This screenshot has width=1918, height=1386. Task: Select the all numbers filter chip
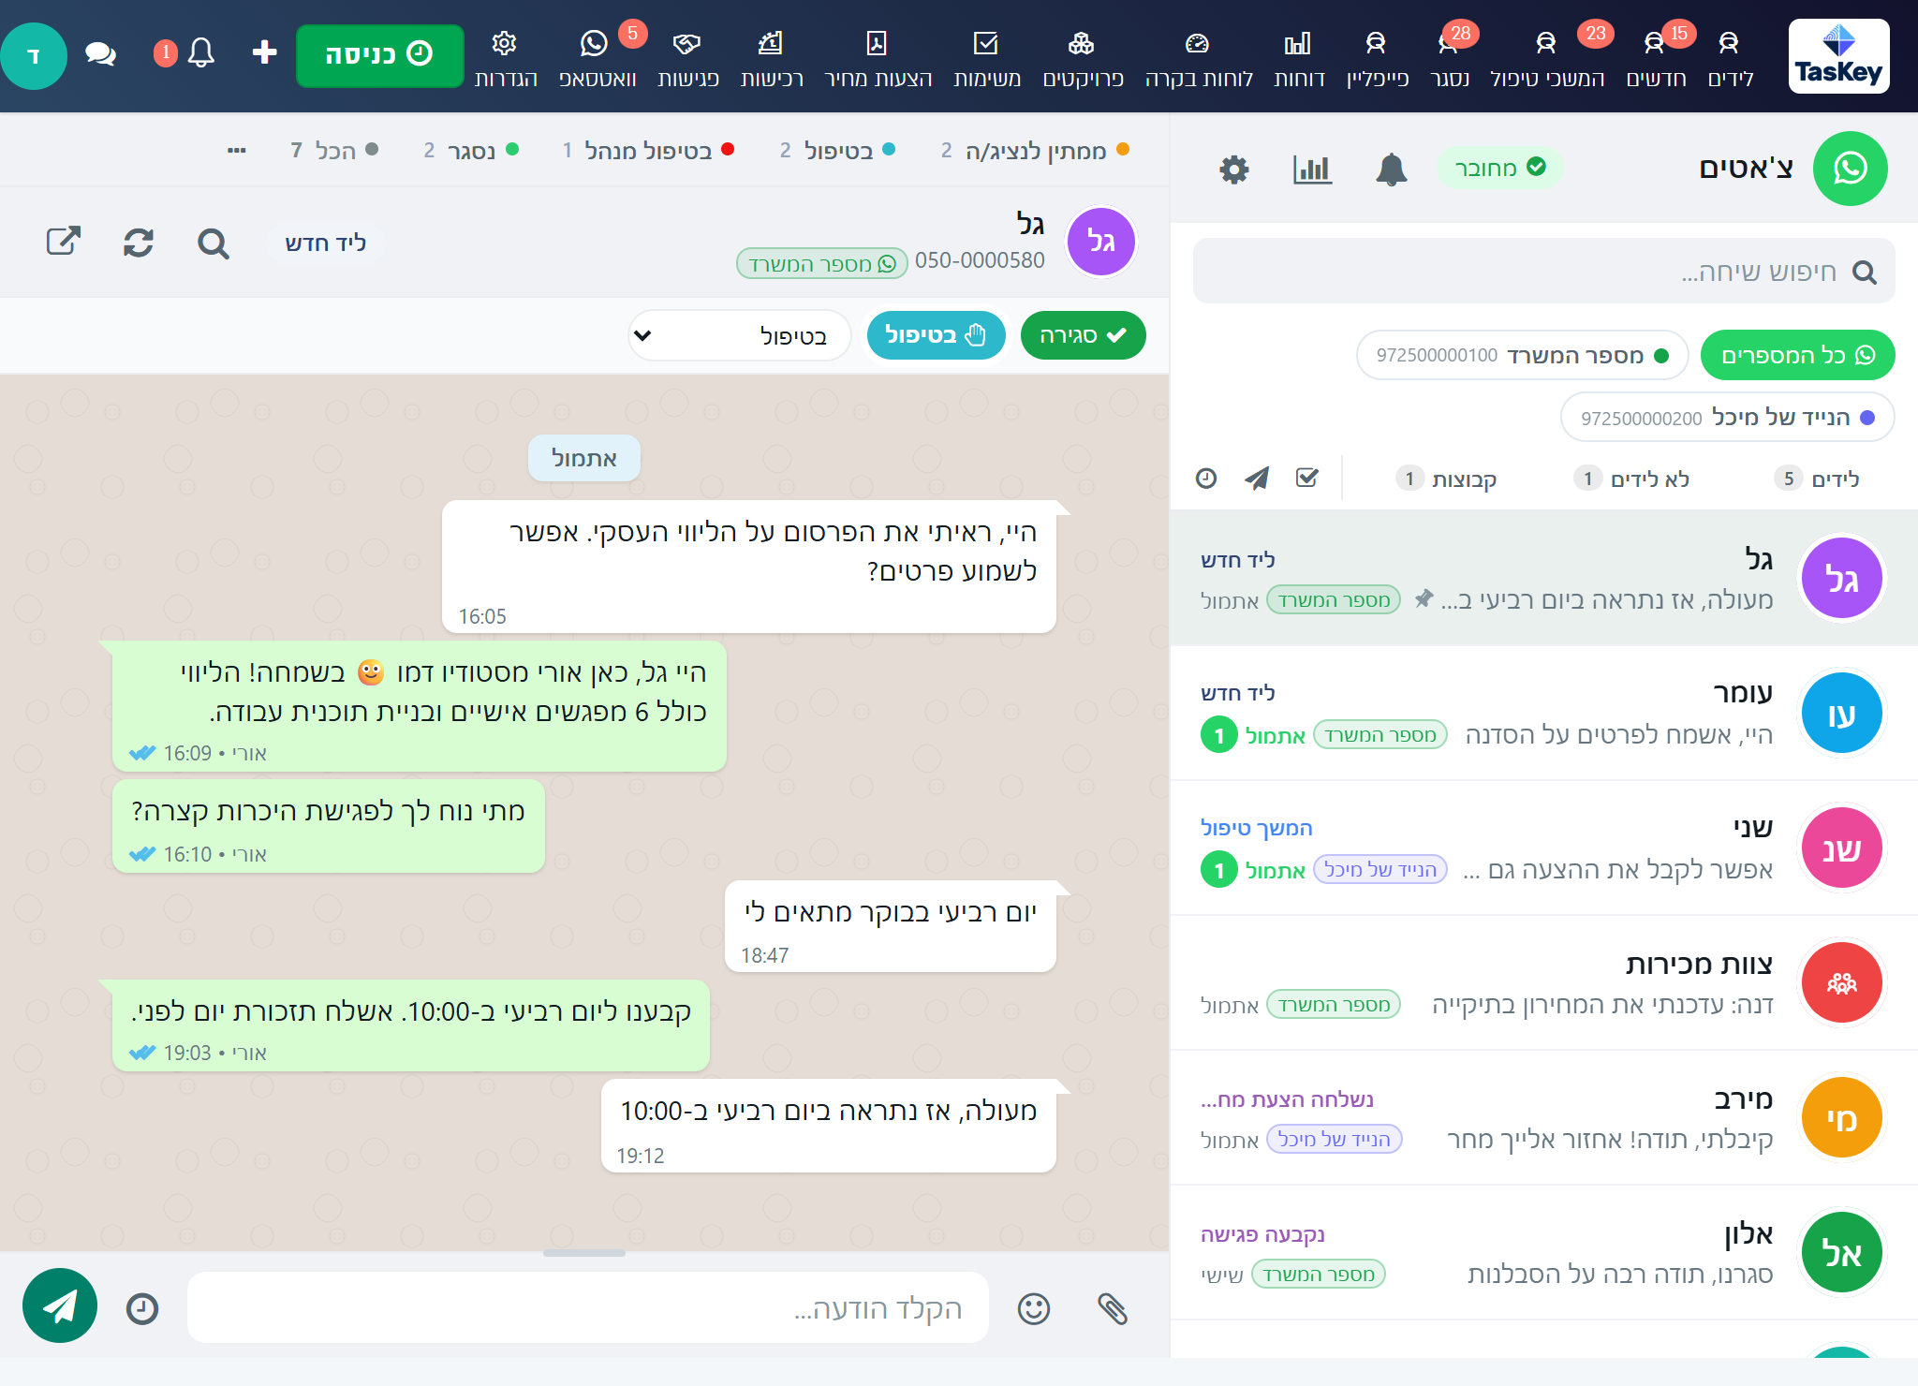1797,355
